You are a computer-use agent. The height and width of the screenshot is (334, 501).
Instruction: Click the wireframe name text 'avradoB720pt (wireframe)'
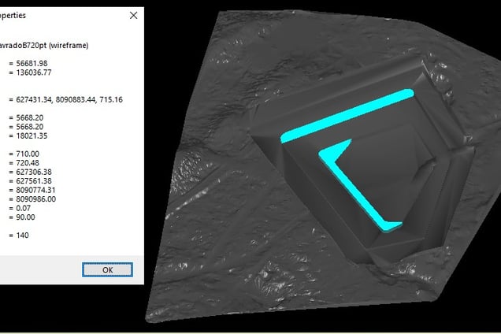(44, 46)
